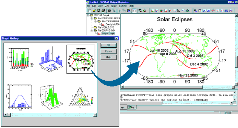Click the command window toolbar icon
Viewport: 238px width, 128px height.
134,11
